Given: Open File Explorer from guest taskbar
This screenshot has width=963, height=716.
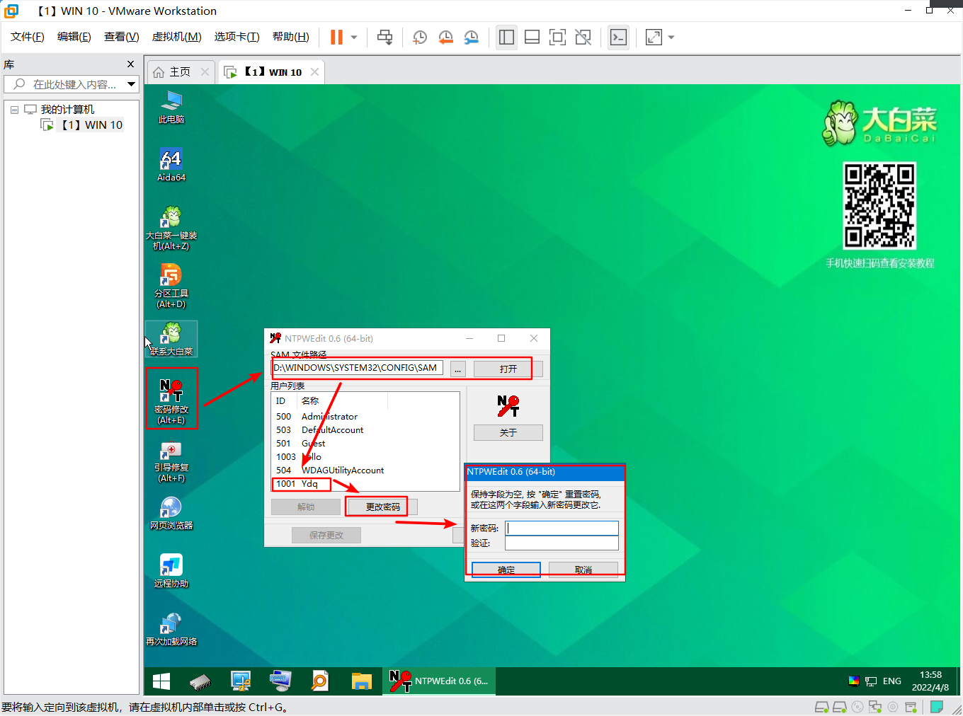Looking at the screenshot, I should click(x=361, y=681).
